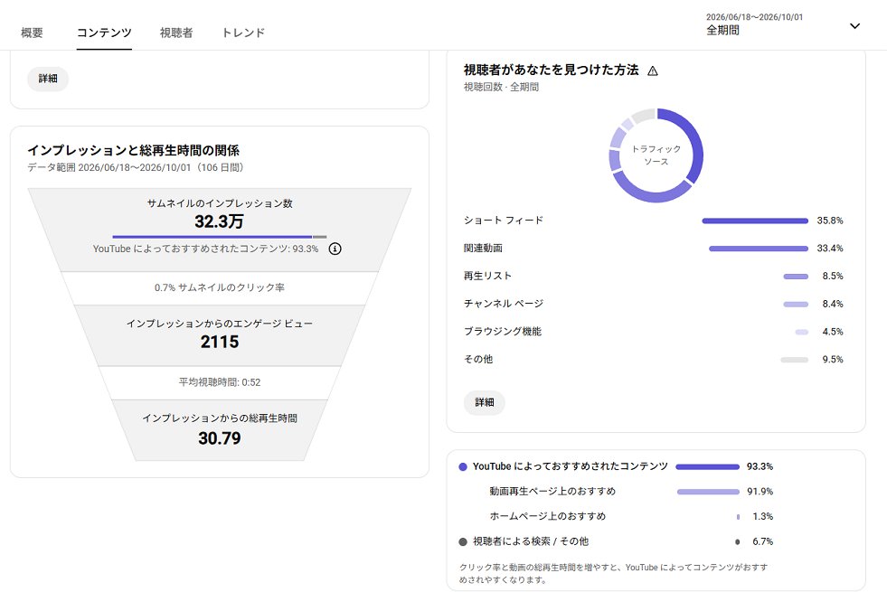Click ホームページ上のおすすめ row
The width and height of the screenshot is (887, 592).
pyautogui.click(x=631, y=516)
